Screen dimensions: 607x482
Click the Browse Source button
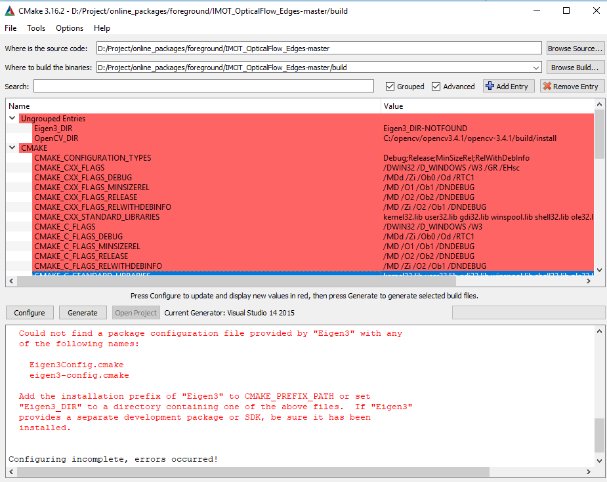tap(576, 49)
